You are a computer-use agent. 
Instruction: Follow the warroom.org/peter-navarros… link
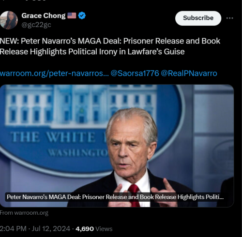click(54, 74)
